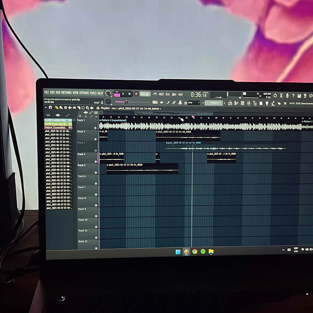Open the Channel rack icon

click(x=243, y=103)
